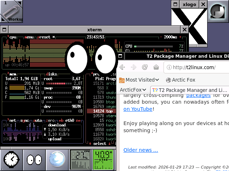Toggle the net graph auto scaling option
This screenshot has width=229, height=171.
38,121
